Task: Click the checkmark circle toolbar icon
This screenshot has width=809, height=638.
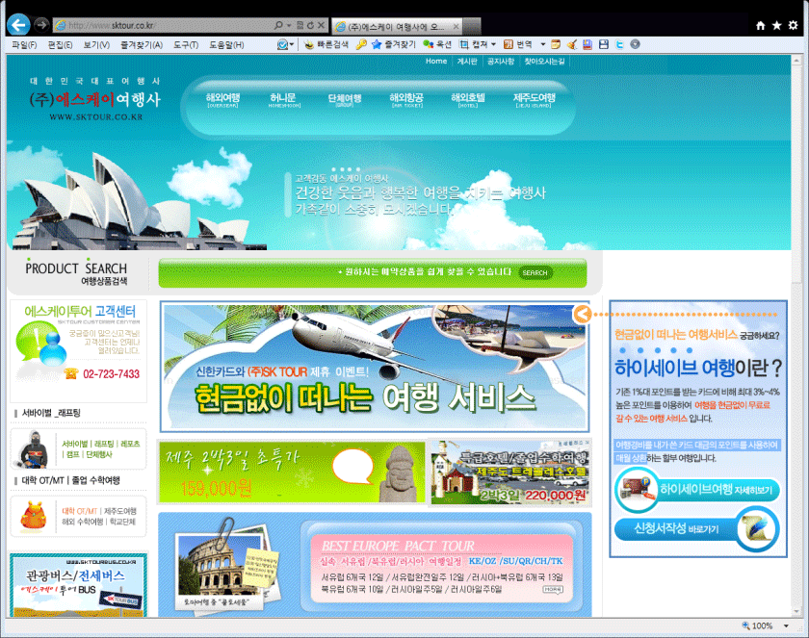Action: (x=281, y=45)
